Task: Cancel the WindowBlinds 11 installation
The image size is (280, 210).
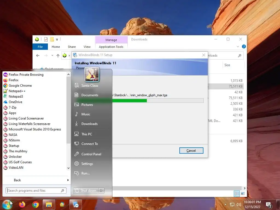Action: point(191,151)
